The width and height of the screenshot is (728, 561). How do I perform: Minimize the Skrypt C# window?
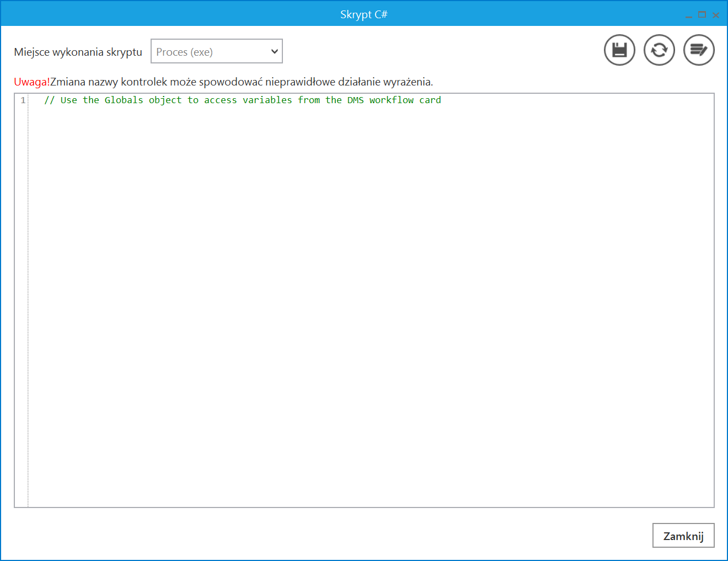click(689, 15)
